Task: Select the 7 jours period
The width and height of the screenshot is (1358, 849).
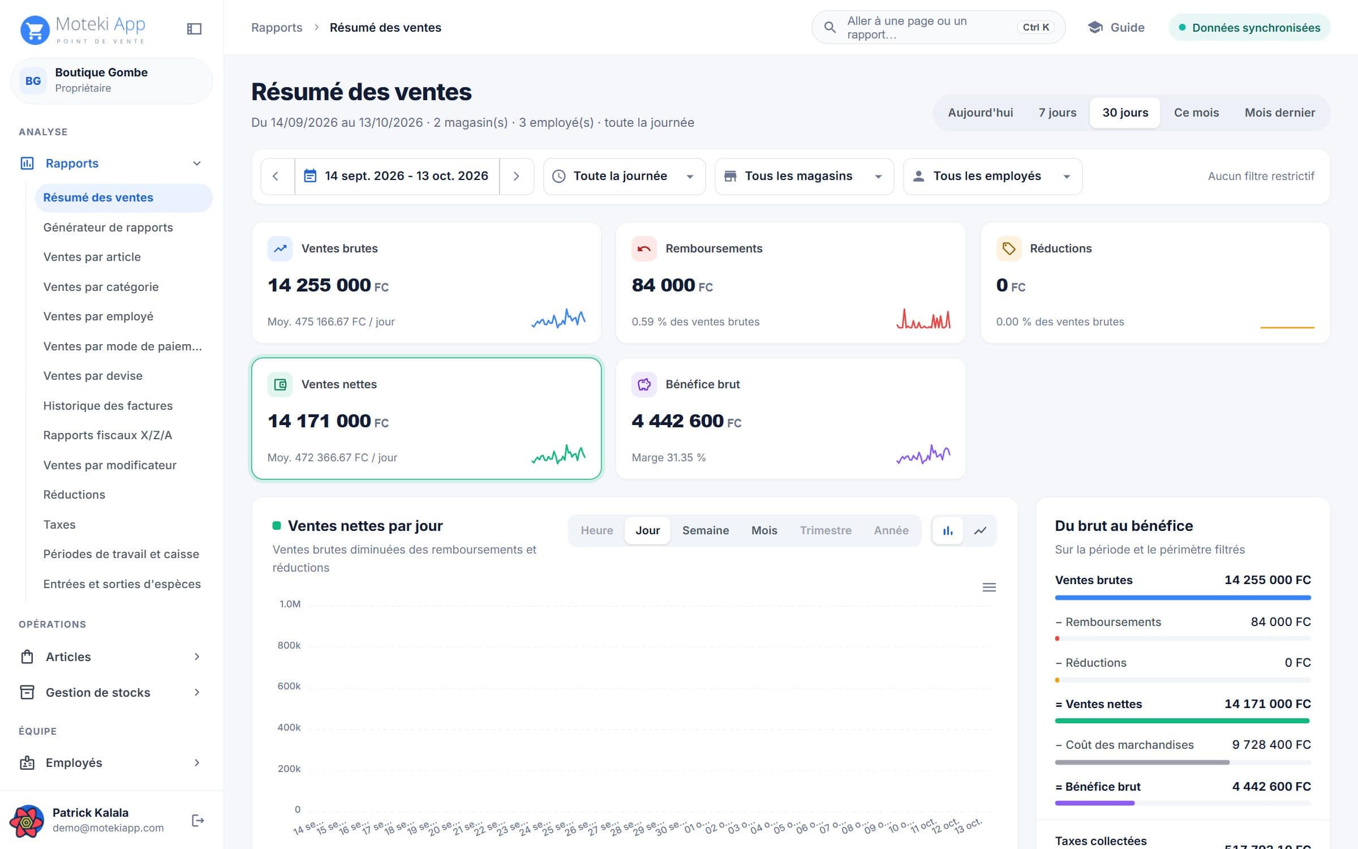Action: click(1057, 113)
